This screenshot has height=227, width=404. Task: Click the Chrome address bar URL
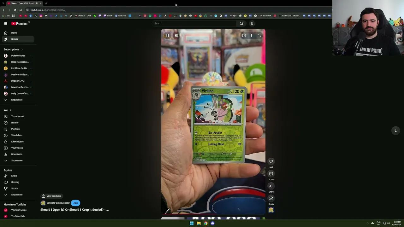(x=48, y=10)
